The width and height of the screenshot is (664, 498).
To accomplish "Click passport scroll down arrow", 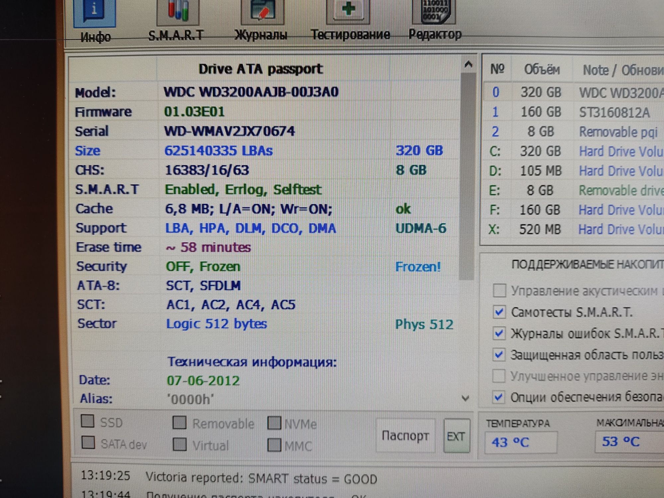I will tap(465, 398).
